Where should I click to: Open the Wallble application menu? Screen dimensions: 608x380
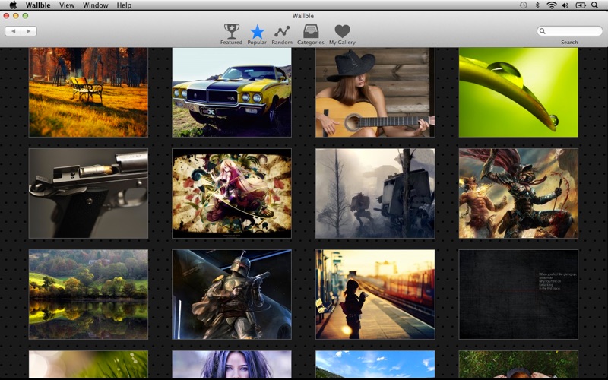[37, 5]
